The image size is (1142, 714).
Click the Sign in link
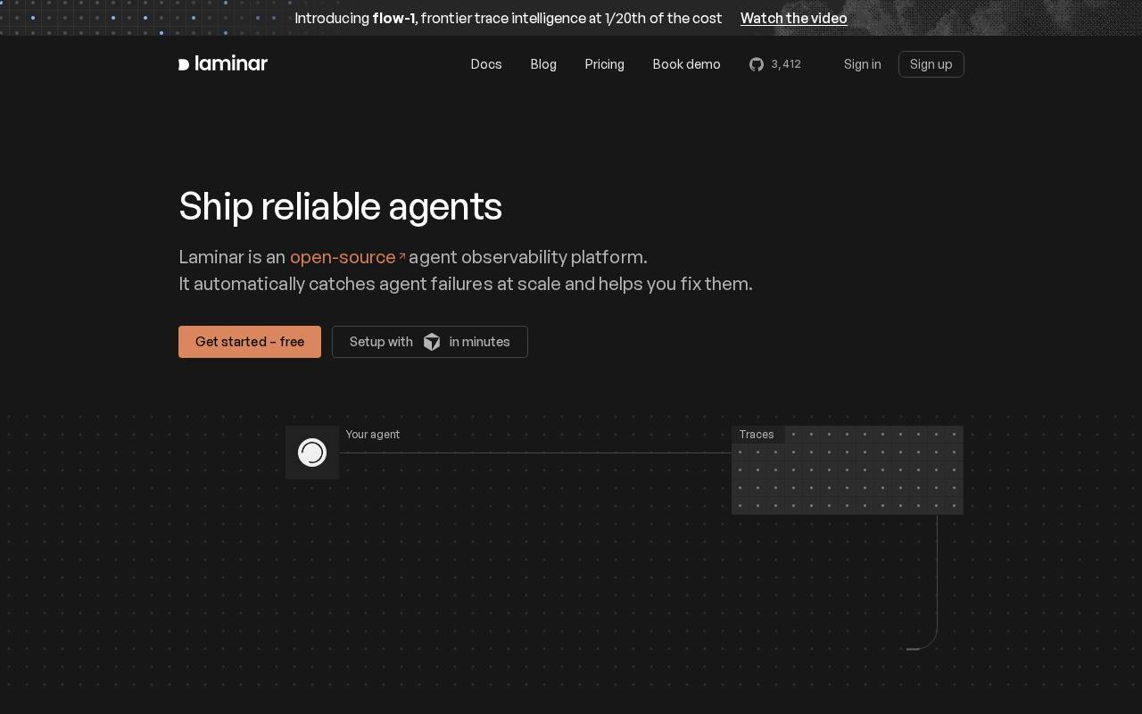(863, 64)
